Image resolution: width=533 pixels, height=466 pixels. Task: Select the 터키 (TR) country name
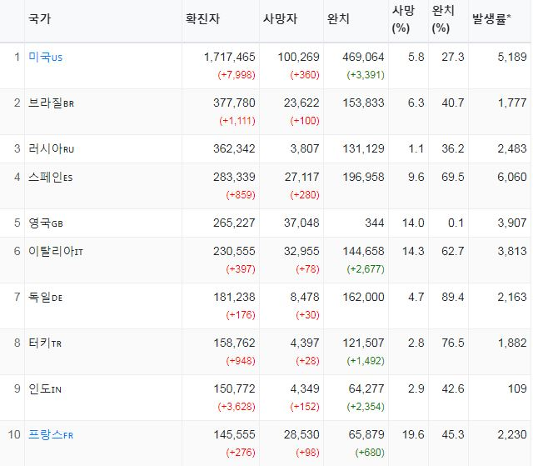pyautogui.click(x=45, y=342)
